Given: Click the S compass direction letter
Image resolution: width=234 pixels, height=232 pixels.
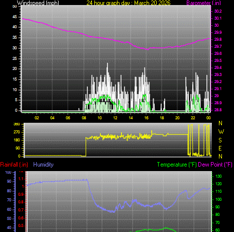Looking at the screenshot, I should click(220, 140).
